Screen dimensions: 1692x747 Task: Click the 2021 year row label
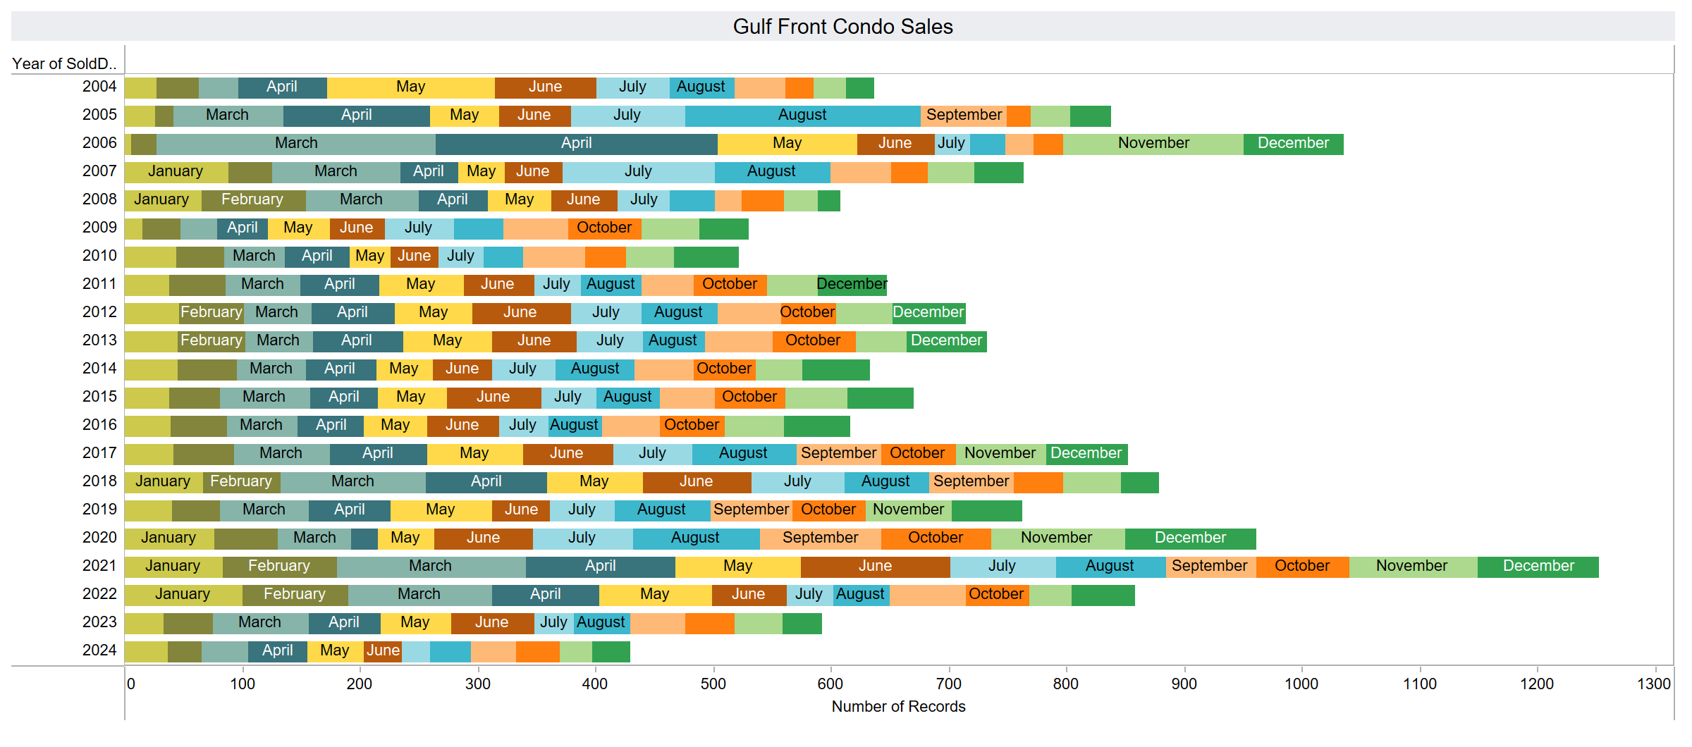(99, 566)
